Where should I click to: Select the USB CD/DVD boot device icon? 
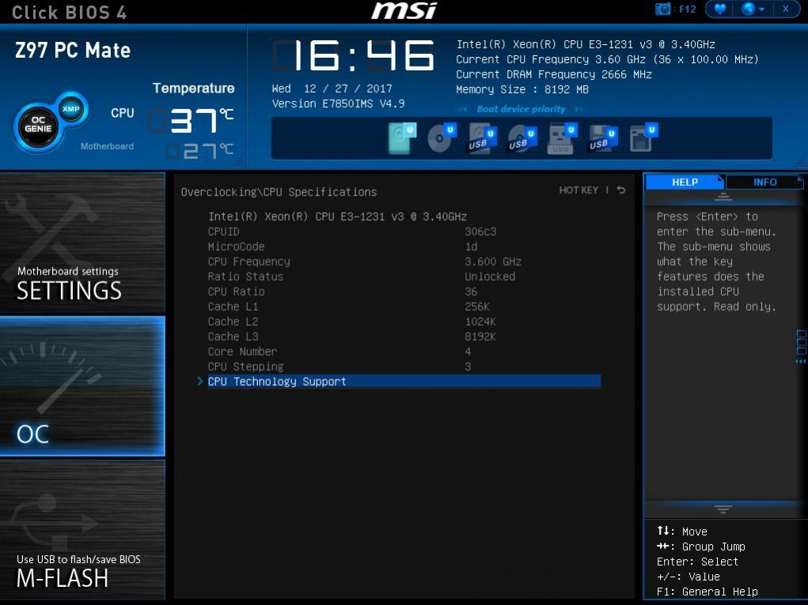tap(522, 138)
